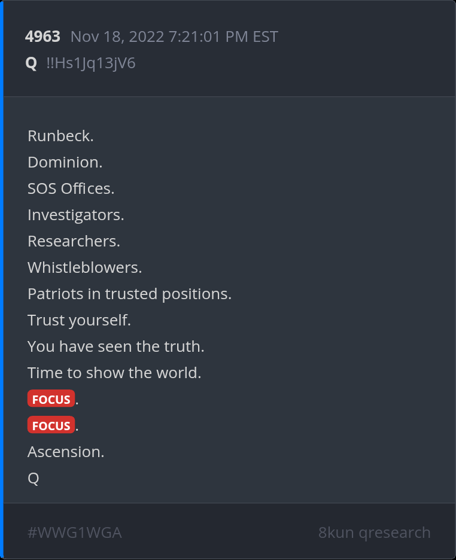
Task: Open the #WWG1WGA hashtag
Action: [75, 532]
